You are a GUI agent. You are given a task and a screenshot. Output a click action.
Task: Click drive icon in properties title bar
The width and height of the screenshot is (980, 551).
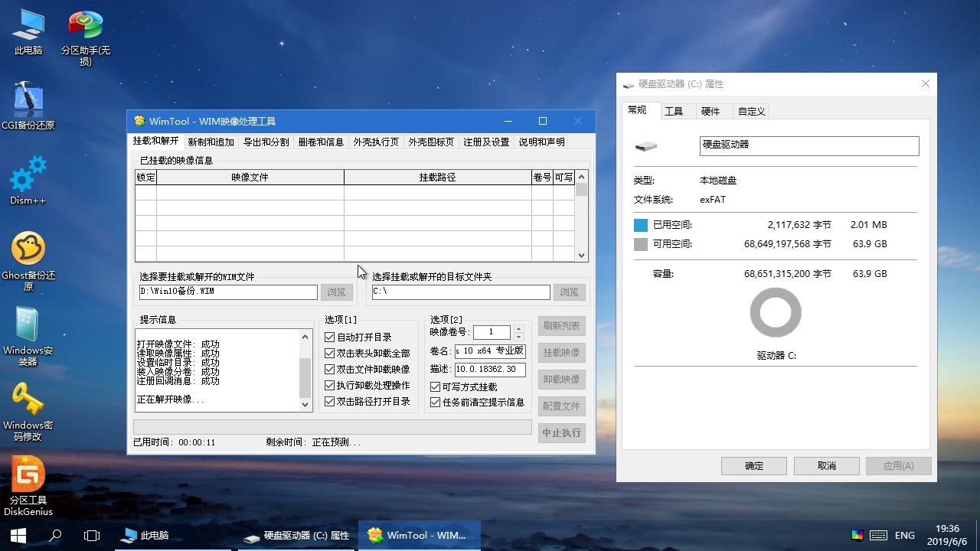629,84
